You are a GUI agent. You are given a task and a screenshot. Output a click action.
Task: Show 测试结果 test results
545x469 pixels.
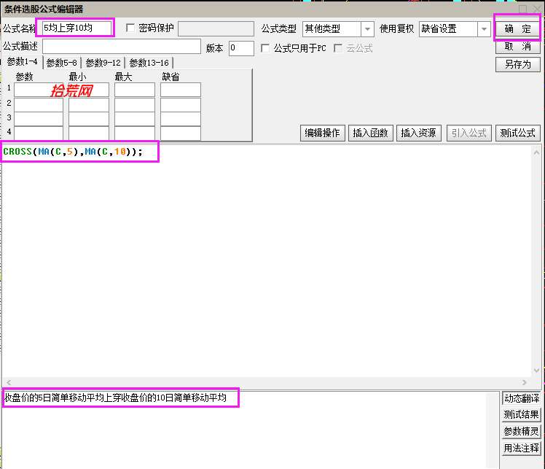522,415
